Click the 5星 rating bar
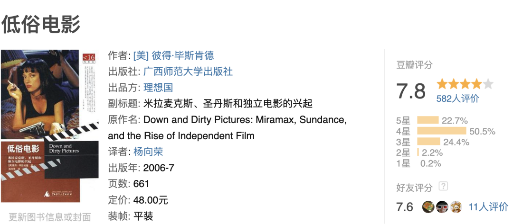The height and width of the screenshot is (224, 513). [x=427, y=120]
